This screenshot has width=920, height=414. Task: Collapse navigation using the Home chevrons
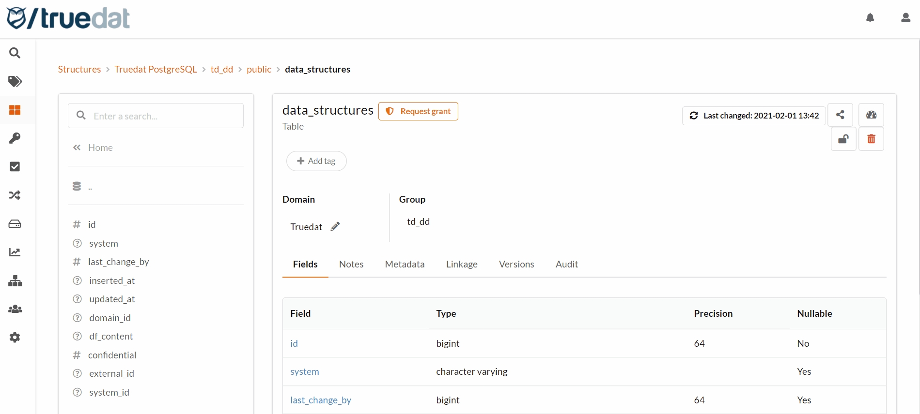pos(77,148)
